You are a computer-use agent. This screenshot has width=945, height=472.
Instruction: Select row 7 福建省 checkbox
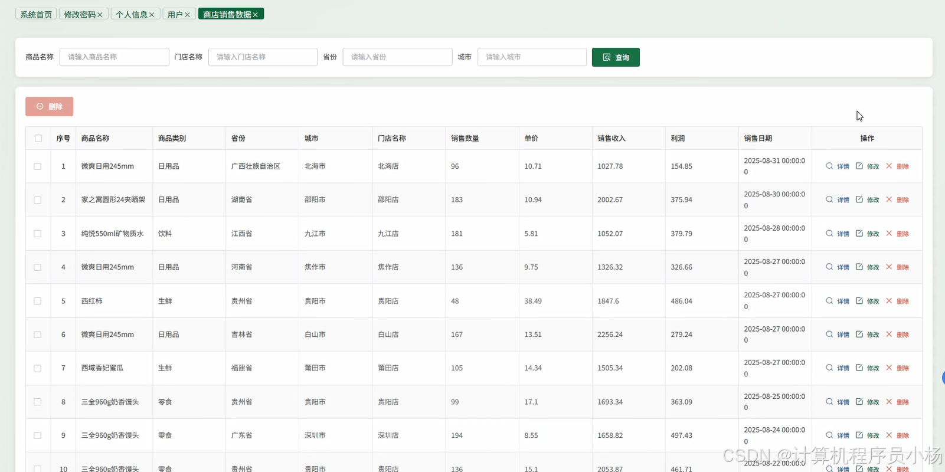point(38,368)
